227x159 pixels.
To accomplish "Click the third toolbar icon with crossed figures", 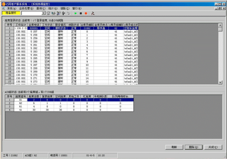I will pyautogui.click(x=58, y=13).
